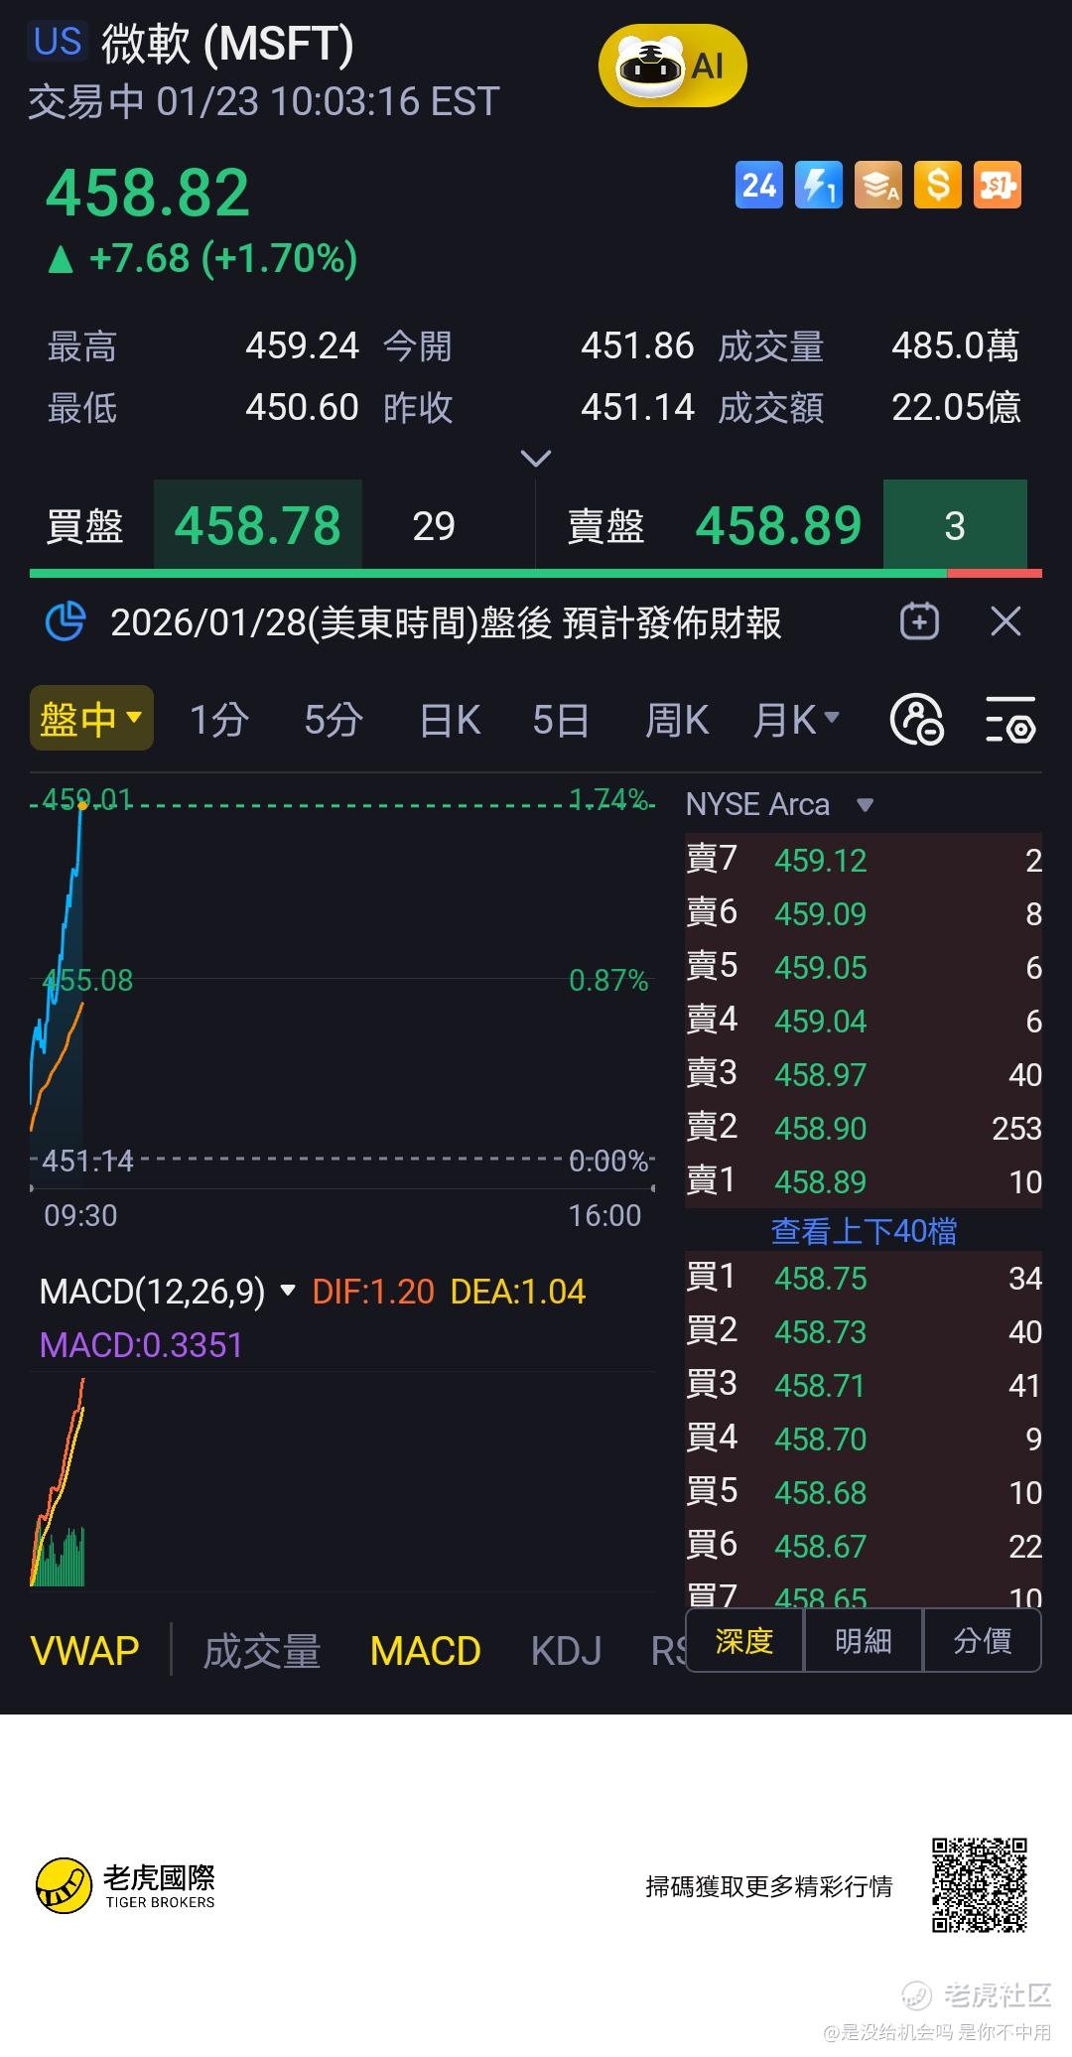Open chart compare icon with minus
1072x2057 pixels.
pyautogui.click(x=917, y=720)
